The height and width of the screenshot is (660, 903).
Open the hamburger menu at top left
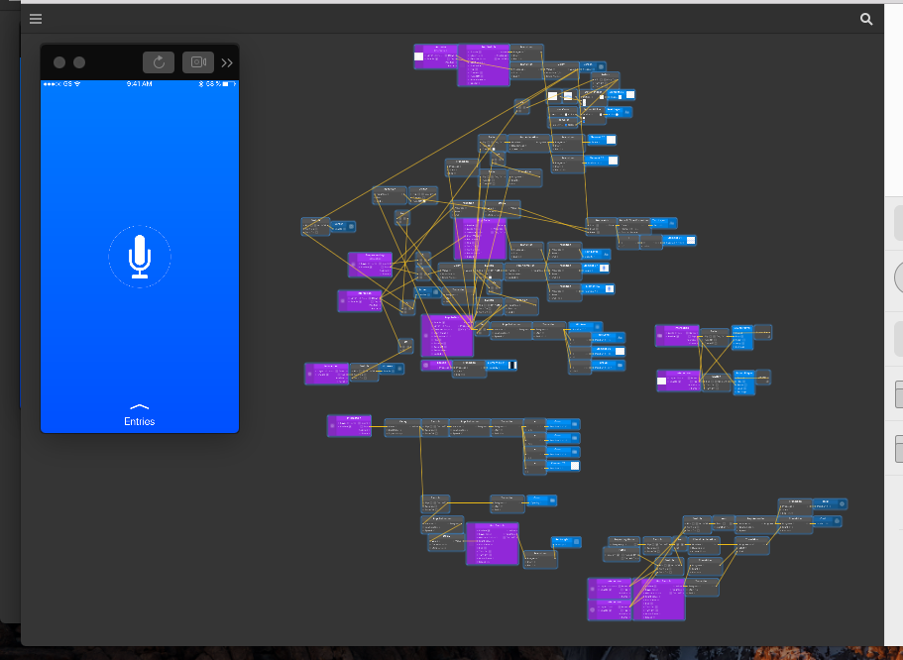36,19
